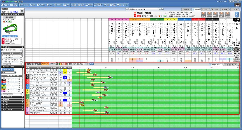
Task: Open the Start screen toolbar button
Action: point(5,5)
